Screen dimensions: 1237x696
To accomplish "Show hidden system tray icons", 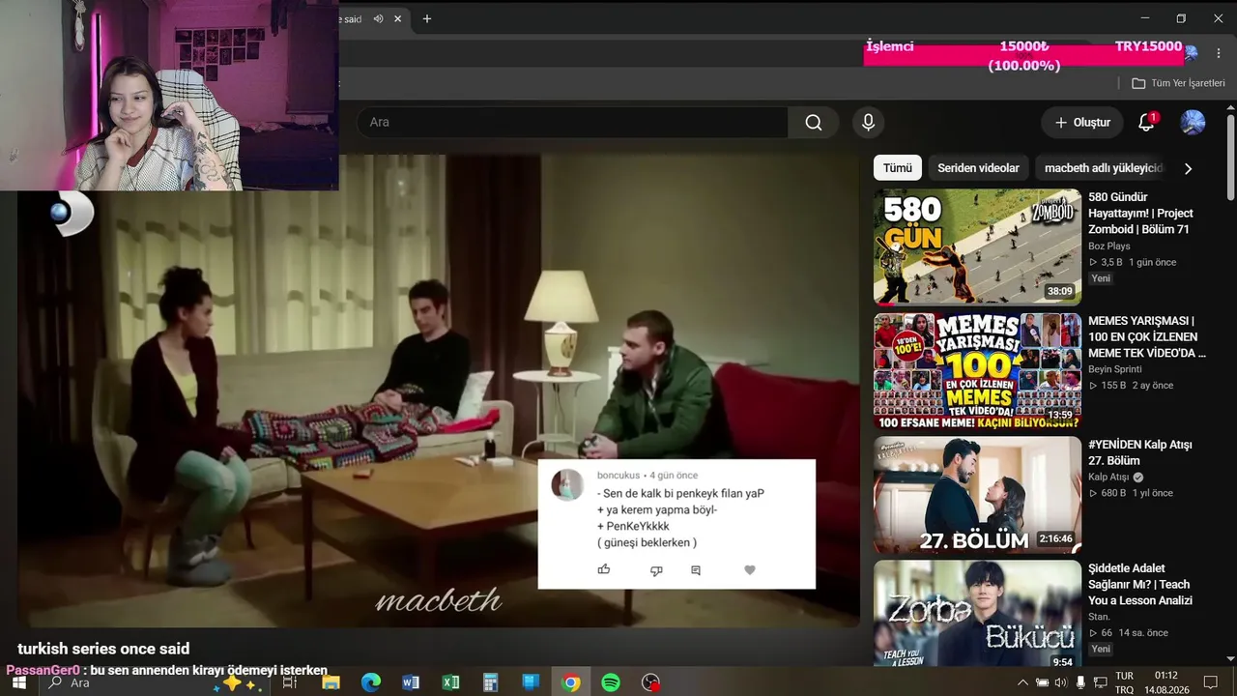I will [x=1024, y=682].
